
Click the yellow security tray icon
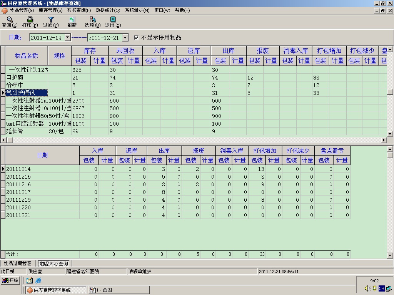374,288
